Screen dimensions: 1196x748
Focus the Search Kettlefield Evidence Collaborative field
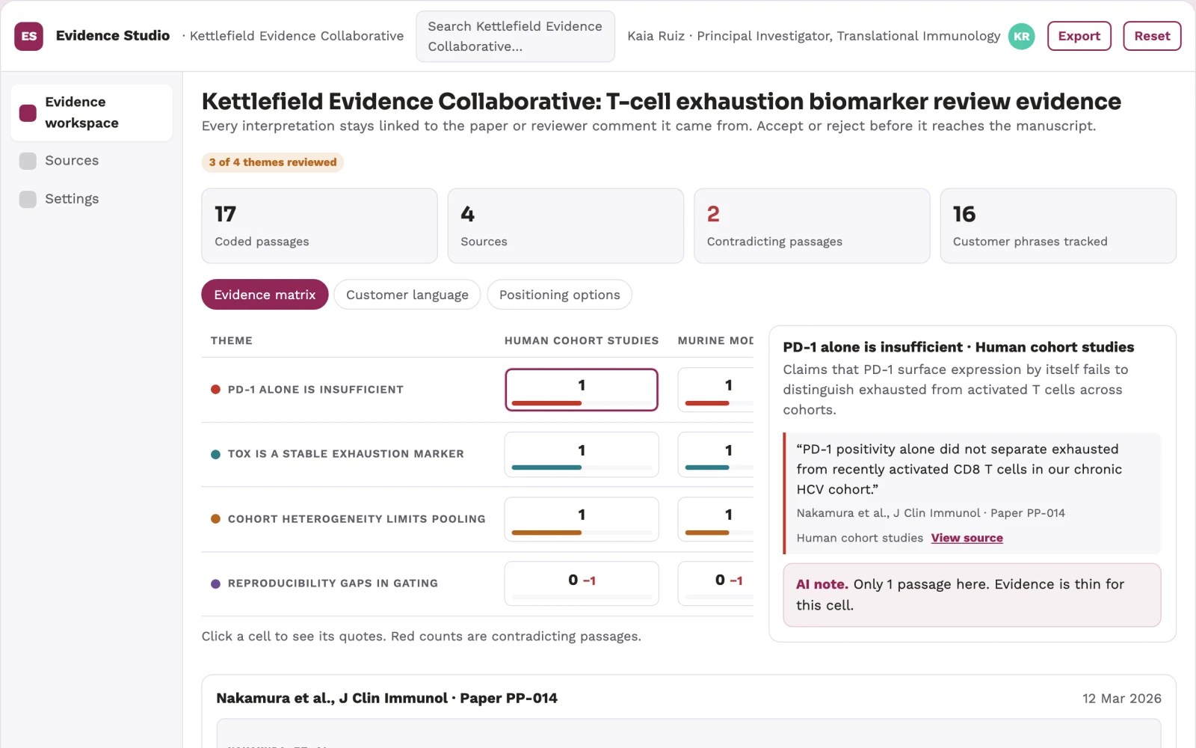point(515,36)
